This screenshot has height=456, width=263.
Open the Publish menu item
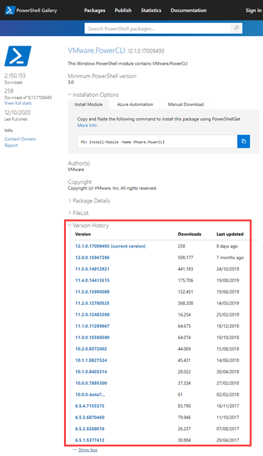pos(123,10)
